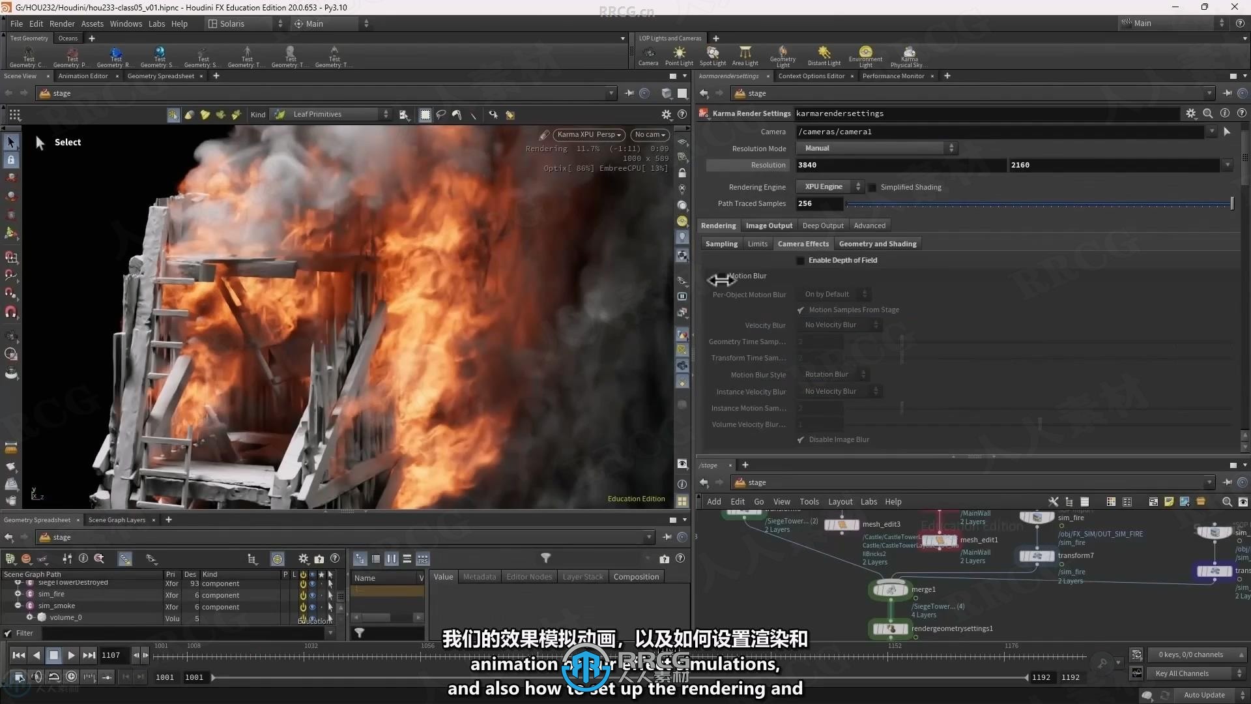Collapse the sim_smoke tree row

[x=18, y=606]
